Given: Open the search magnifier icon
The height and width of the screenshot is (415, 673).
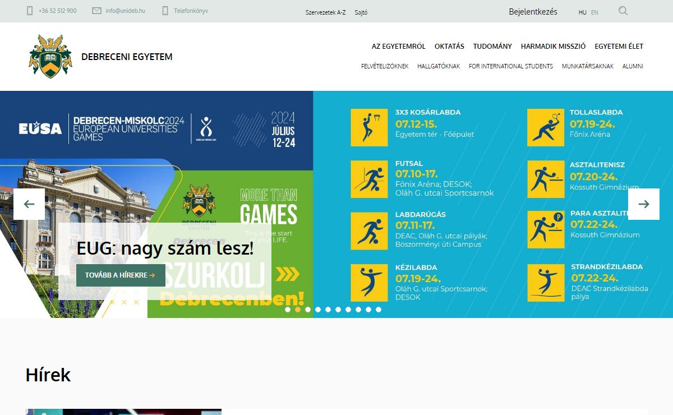Looking at the screenshot, I should pos(623,11).
